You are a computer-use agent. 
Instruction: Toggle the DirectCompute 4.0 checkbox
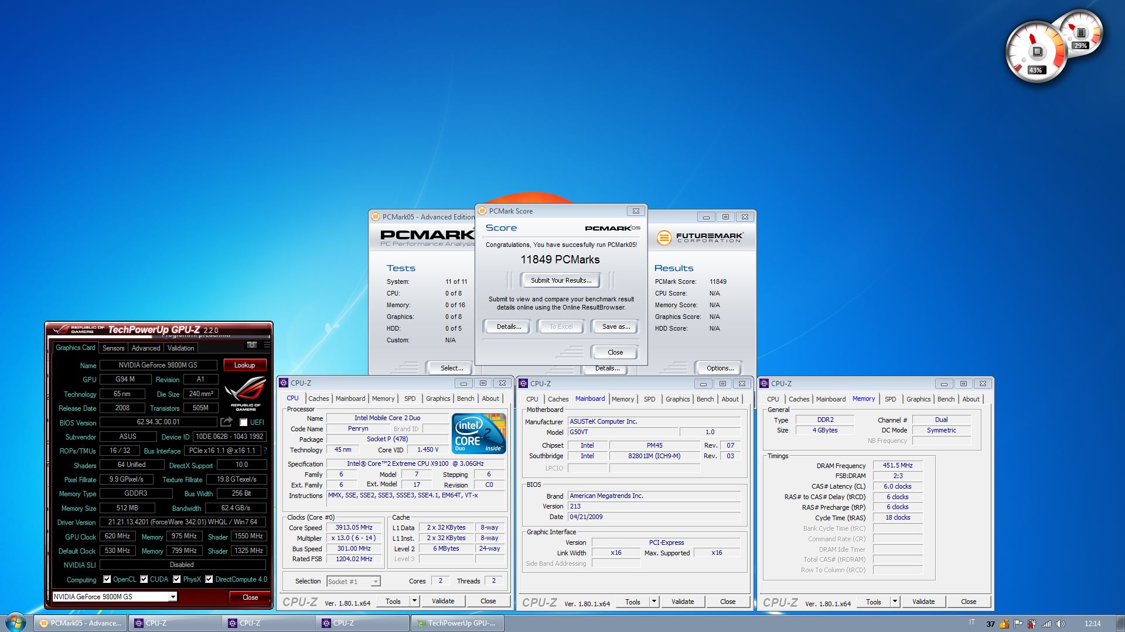(209, 579)
